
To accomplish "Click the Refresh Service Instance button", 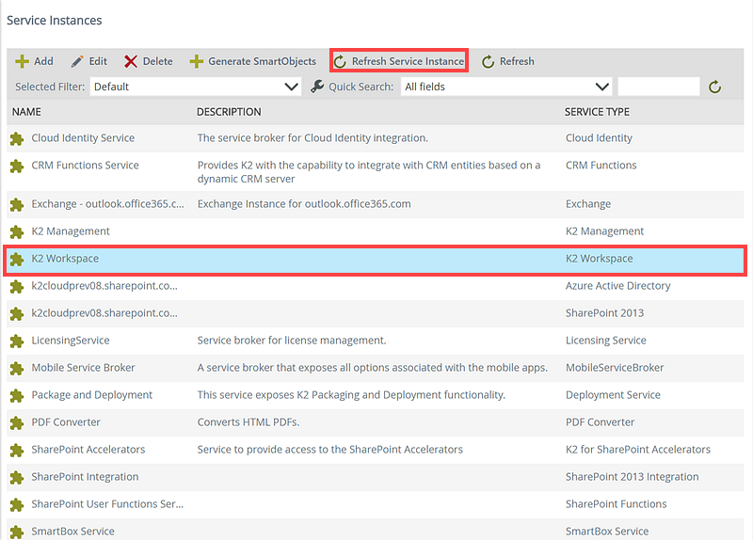I will pos(399,61).
